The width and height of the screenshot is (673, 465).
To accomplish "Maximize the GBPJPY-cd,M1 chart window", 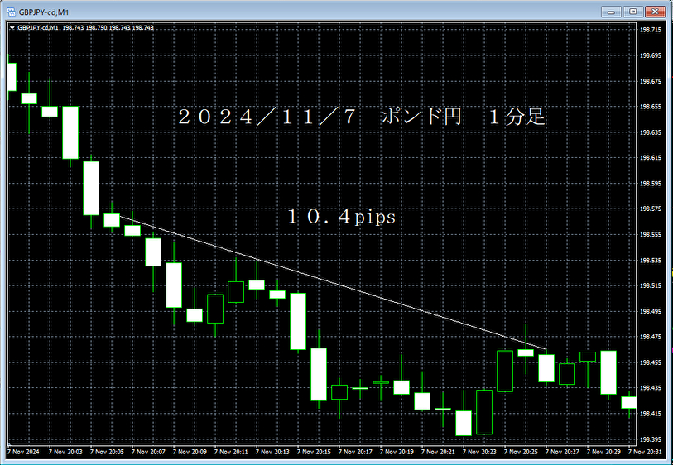I will tap(632, 12).
